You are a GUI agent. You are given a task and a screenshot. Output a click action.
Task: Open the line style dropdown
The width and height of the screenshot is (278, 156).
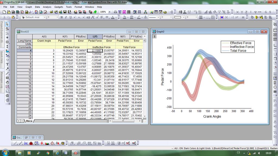click(x=158, y=17)
